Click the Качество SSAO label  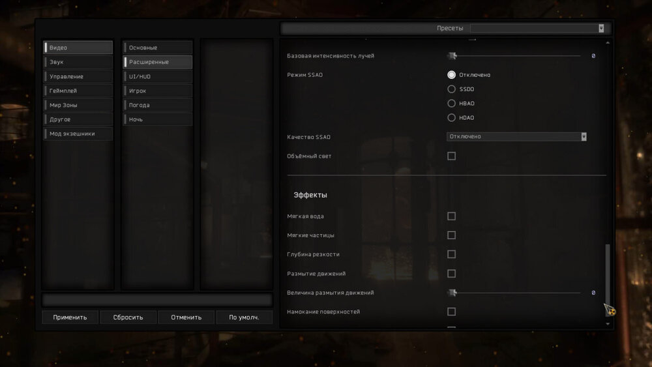coord(308,137)
